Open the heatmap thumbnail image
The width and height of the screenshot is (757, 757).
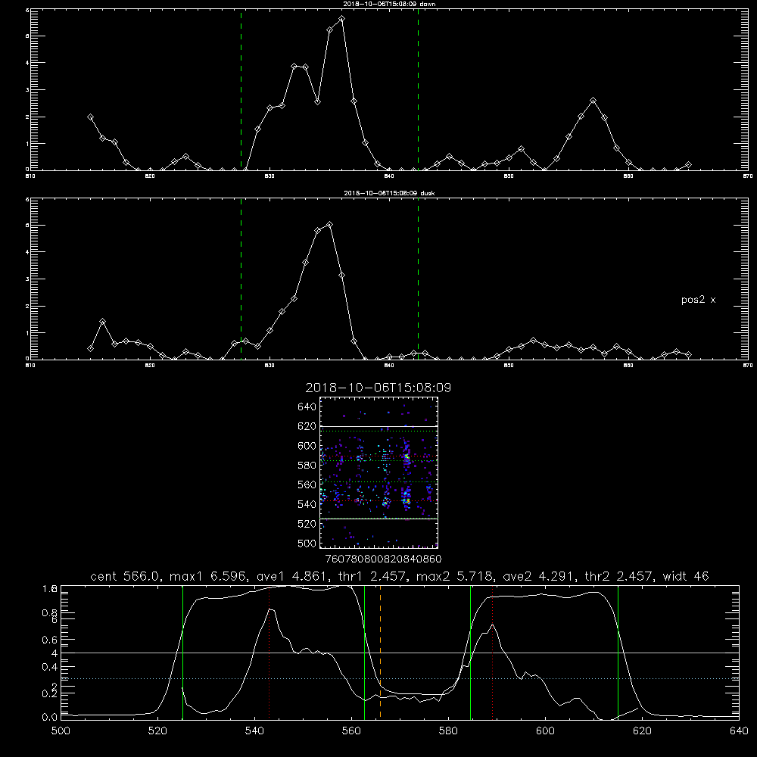tap(378, 472)
